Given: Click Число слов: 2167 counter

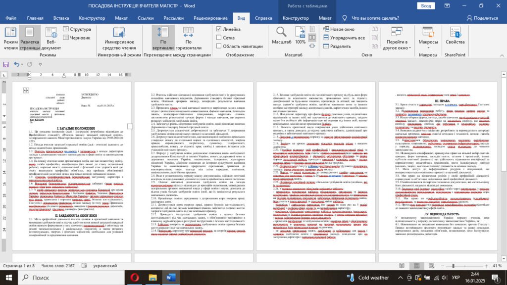Looking at the screenshot, I should coord(58,266).
